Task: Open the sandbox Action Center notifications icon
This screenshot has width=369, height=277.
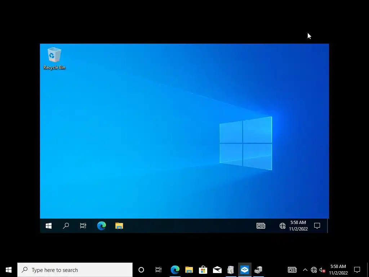Action: point(317,226)
